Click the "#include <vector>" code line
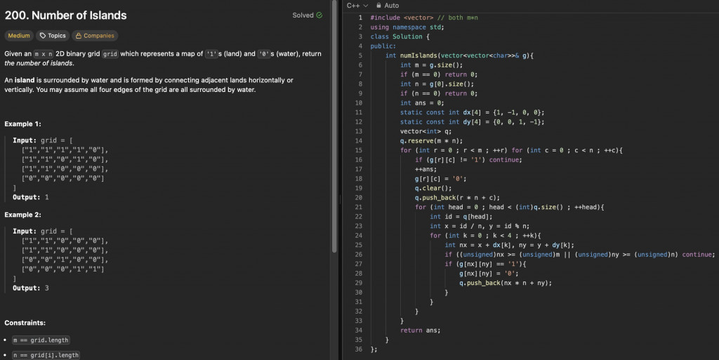The height and width of the screenshot is (360, 719). (x=424, y=18)
